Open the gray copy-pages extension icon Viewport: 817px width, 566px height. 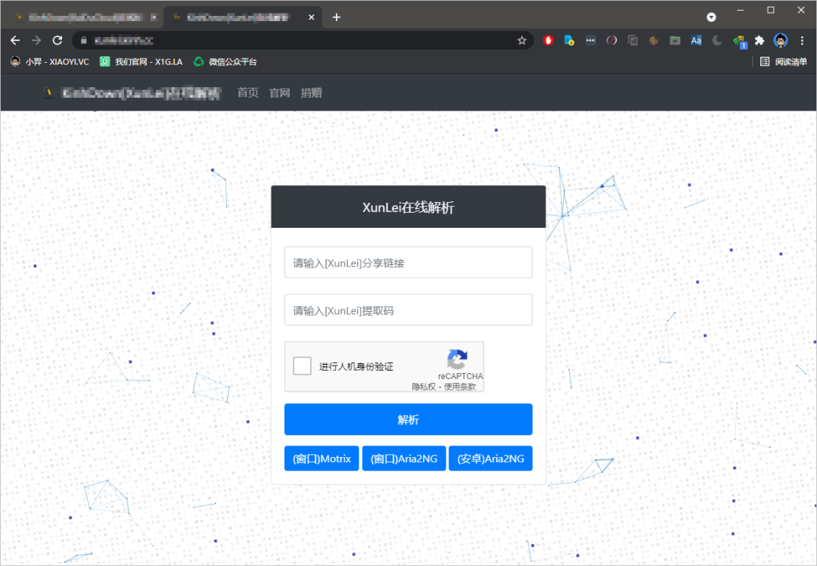pos(632,40)
